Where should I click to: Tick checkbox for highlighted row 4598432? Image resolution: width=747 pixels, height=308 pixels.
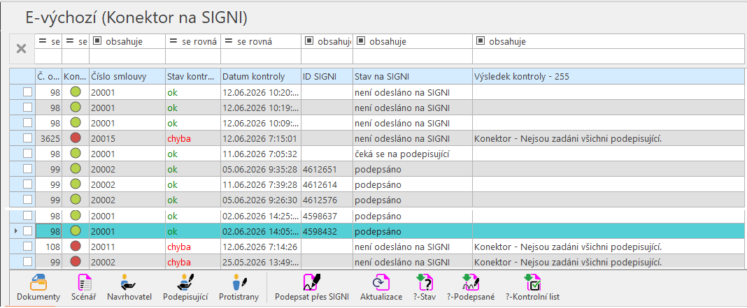pos(28,231)
